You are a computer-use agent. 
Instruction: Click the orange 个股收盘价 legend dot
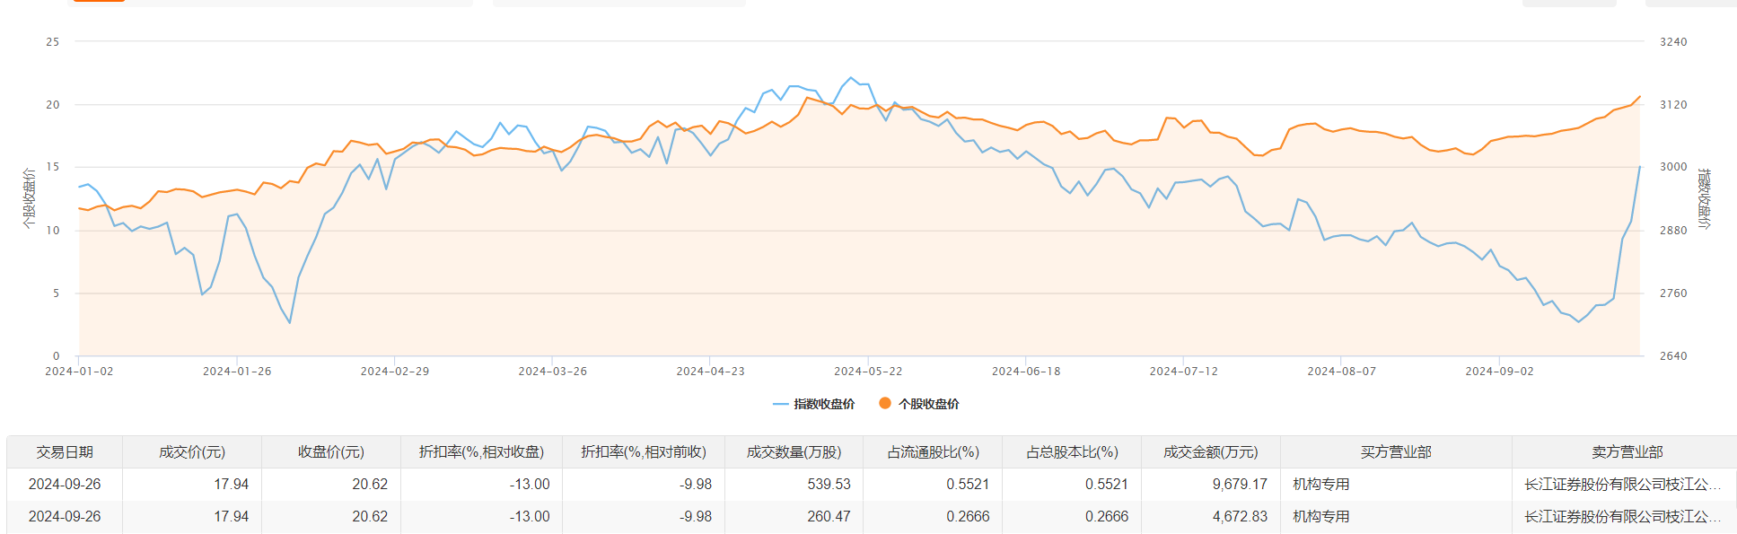[885, 403]
